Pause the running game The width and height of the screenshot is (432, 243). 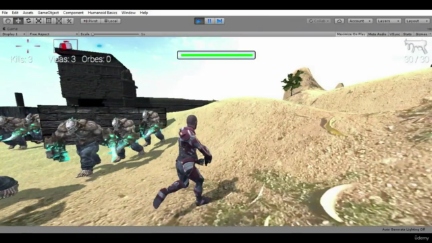pyautogui.click(x=209, y=21)
